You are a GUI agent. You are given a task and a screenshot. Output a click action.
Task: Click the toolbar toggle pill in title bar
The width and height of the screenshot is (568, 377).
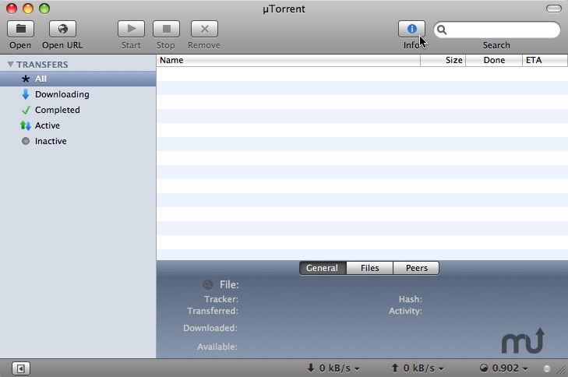553,9
